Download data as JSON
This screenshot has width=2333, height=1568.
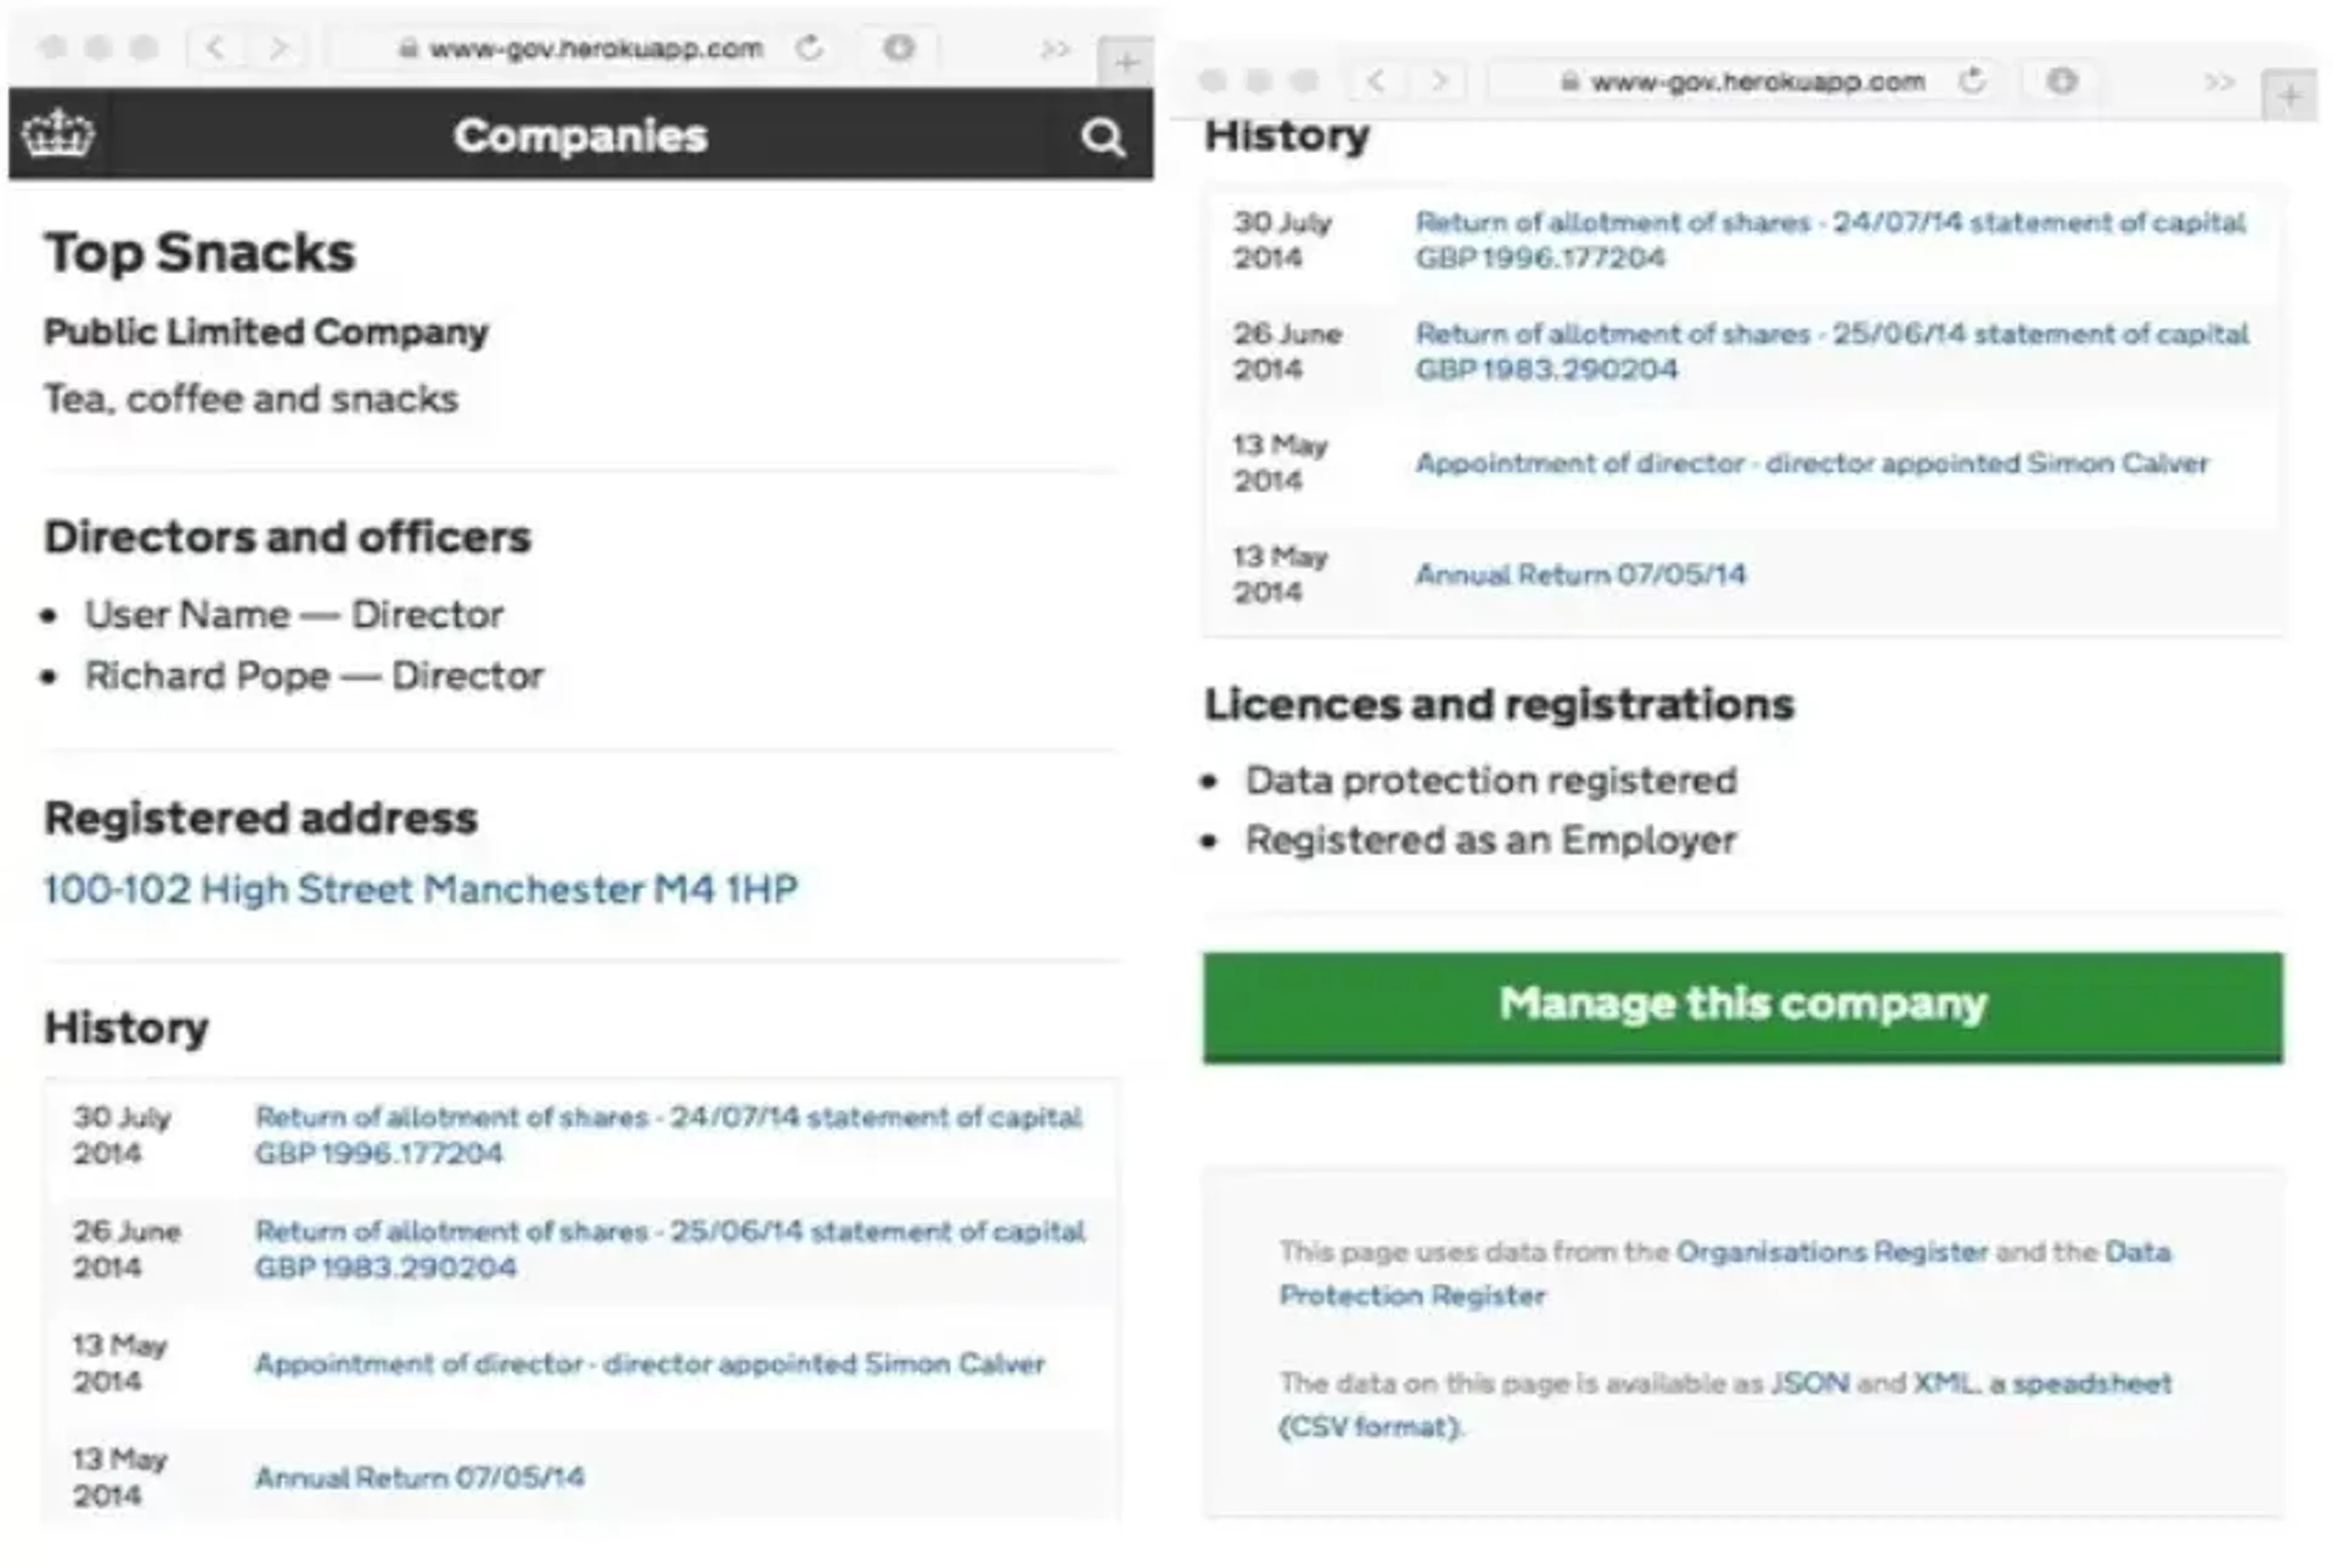point(1809,1383)
